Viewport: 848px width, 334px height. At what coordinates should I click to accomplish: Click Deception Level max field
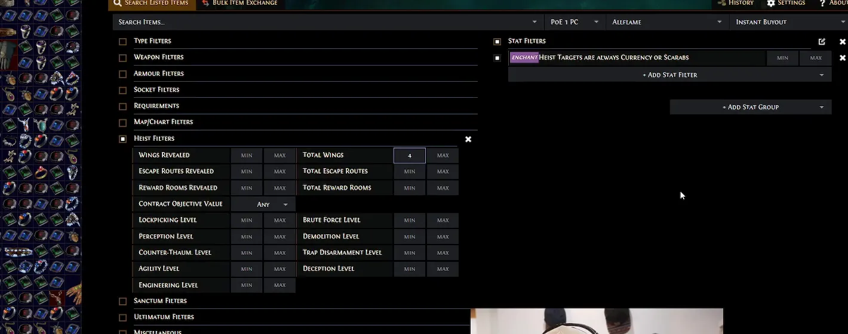pos(443,269)
